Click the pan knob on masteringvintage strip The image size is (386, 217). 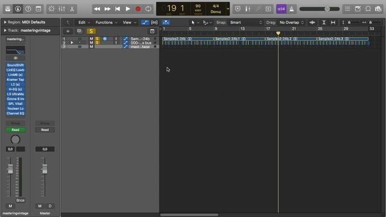point(15,139)
